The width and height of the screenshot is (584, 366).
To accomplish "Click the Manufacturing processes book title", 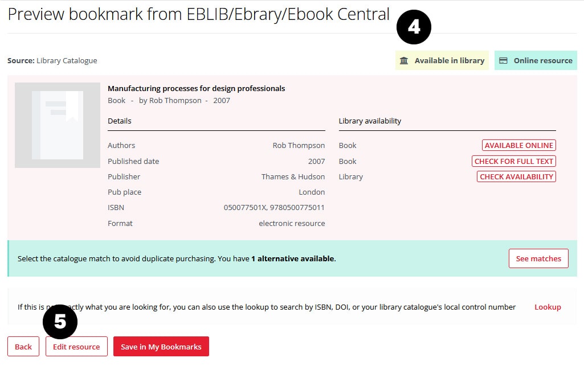I will [196, 88].
